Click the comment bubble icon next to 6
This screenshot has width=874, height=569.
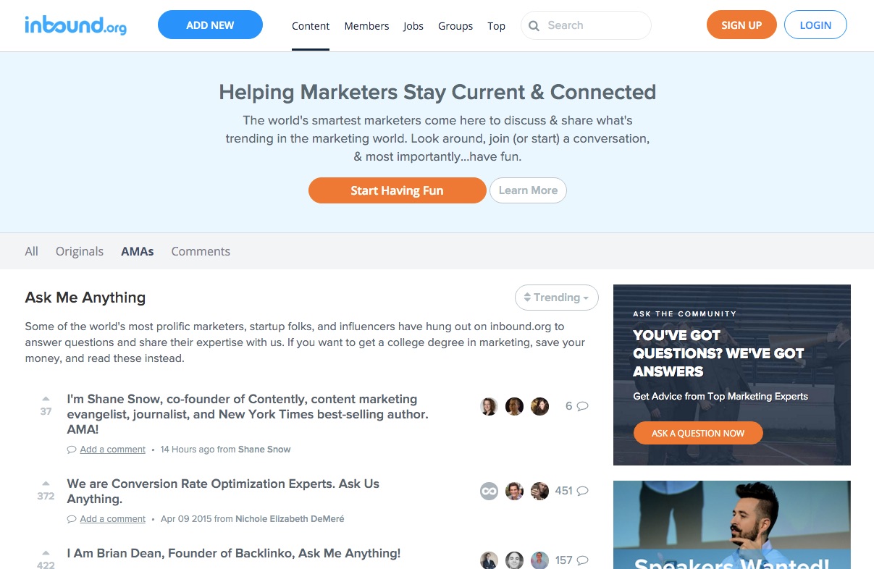pyautogui.click(x=582, y=406)
